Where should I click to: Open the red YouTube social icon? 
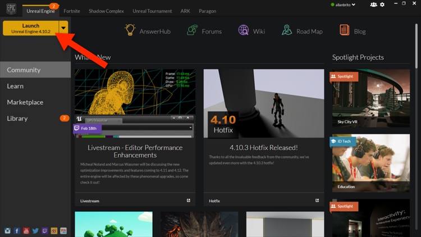coord(26,231)
